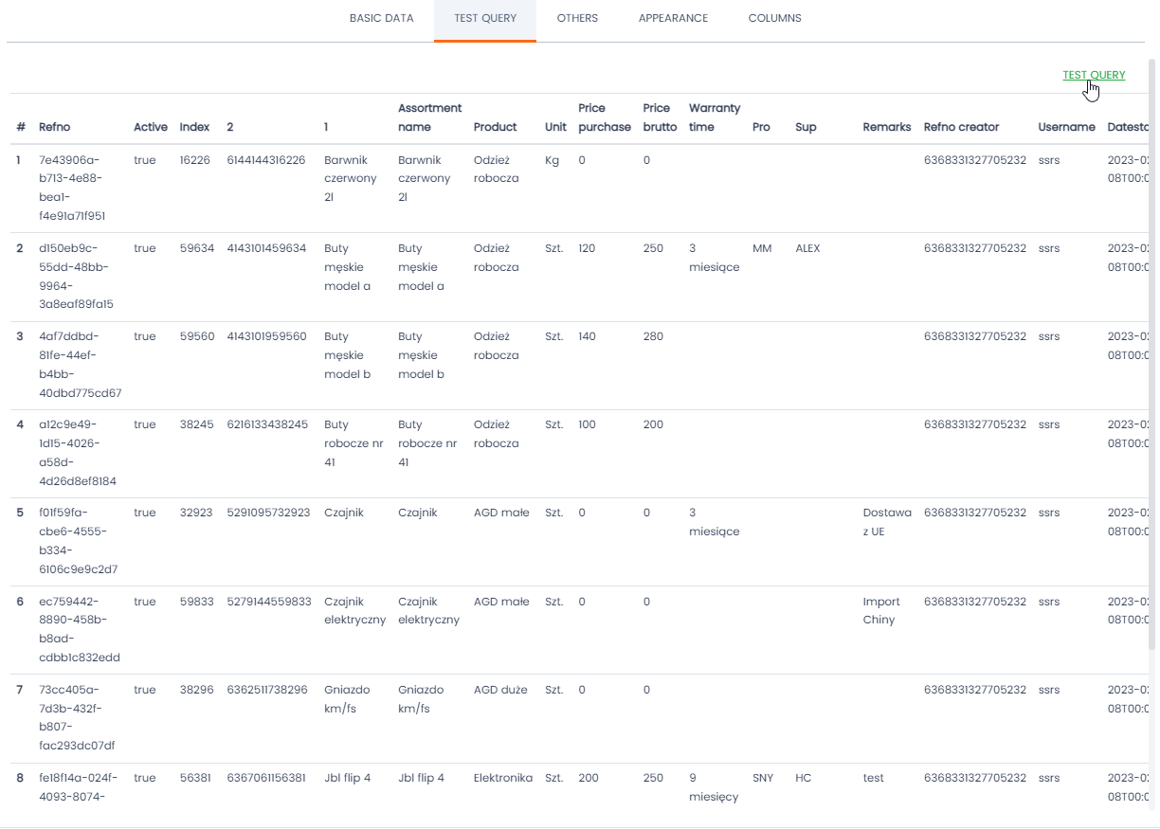Click the Refno creator column header
This screenshot has height=829, width=1160.
click(961, 127)
